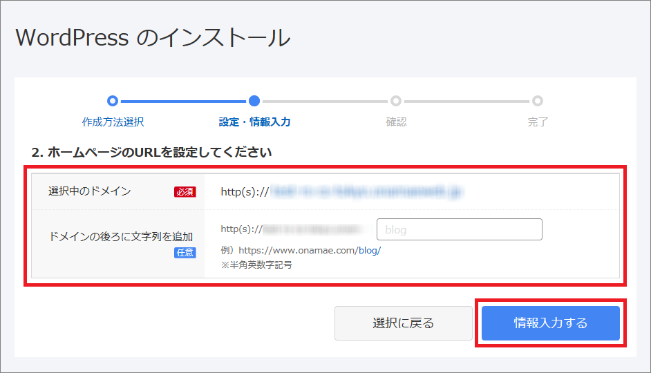651x373 pixels.
Task: Click the 作成方法選択 step circle
Action: [x=113, y=101]
